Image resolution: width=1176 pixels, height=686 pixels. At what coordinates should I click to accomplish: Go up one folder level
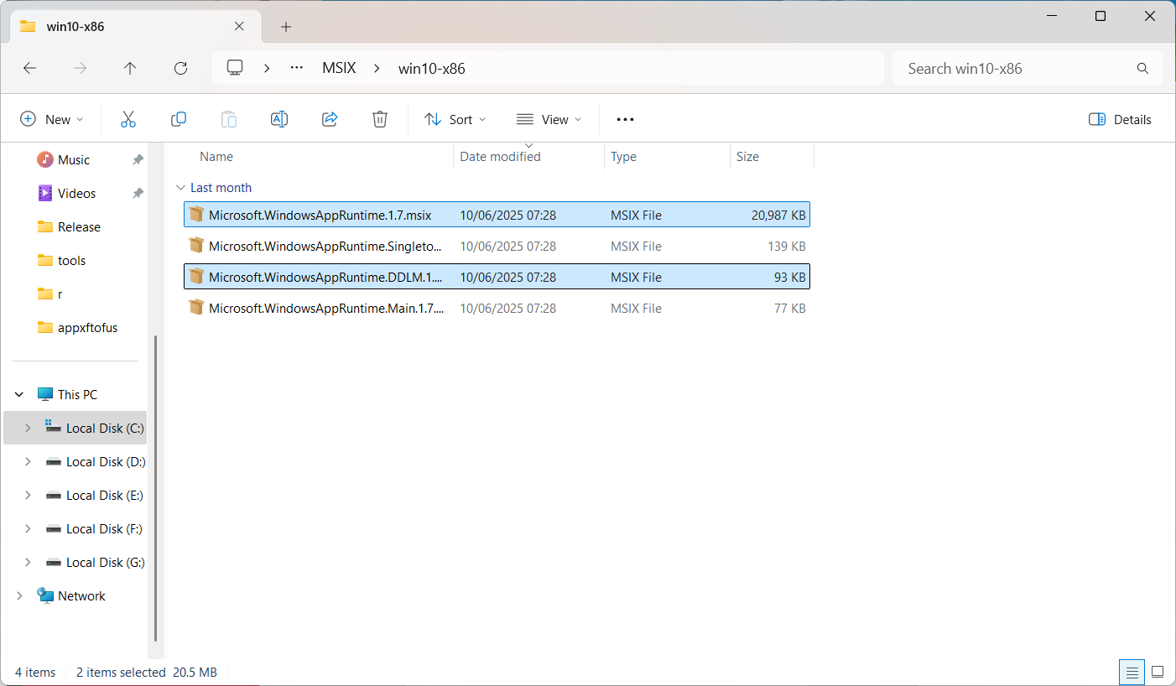pos(130,68)
